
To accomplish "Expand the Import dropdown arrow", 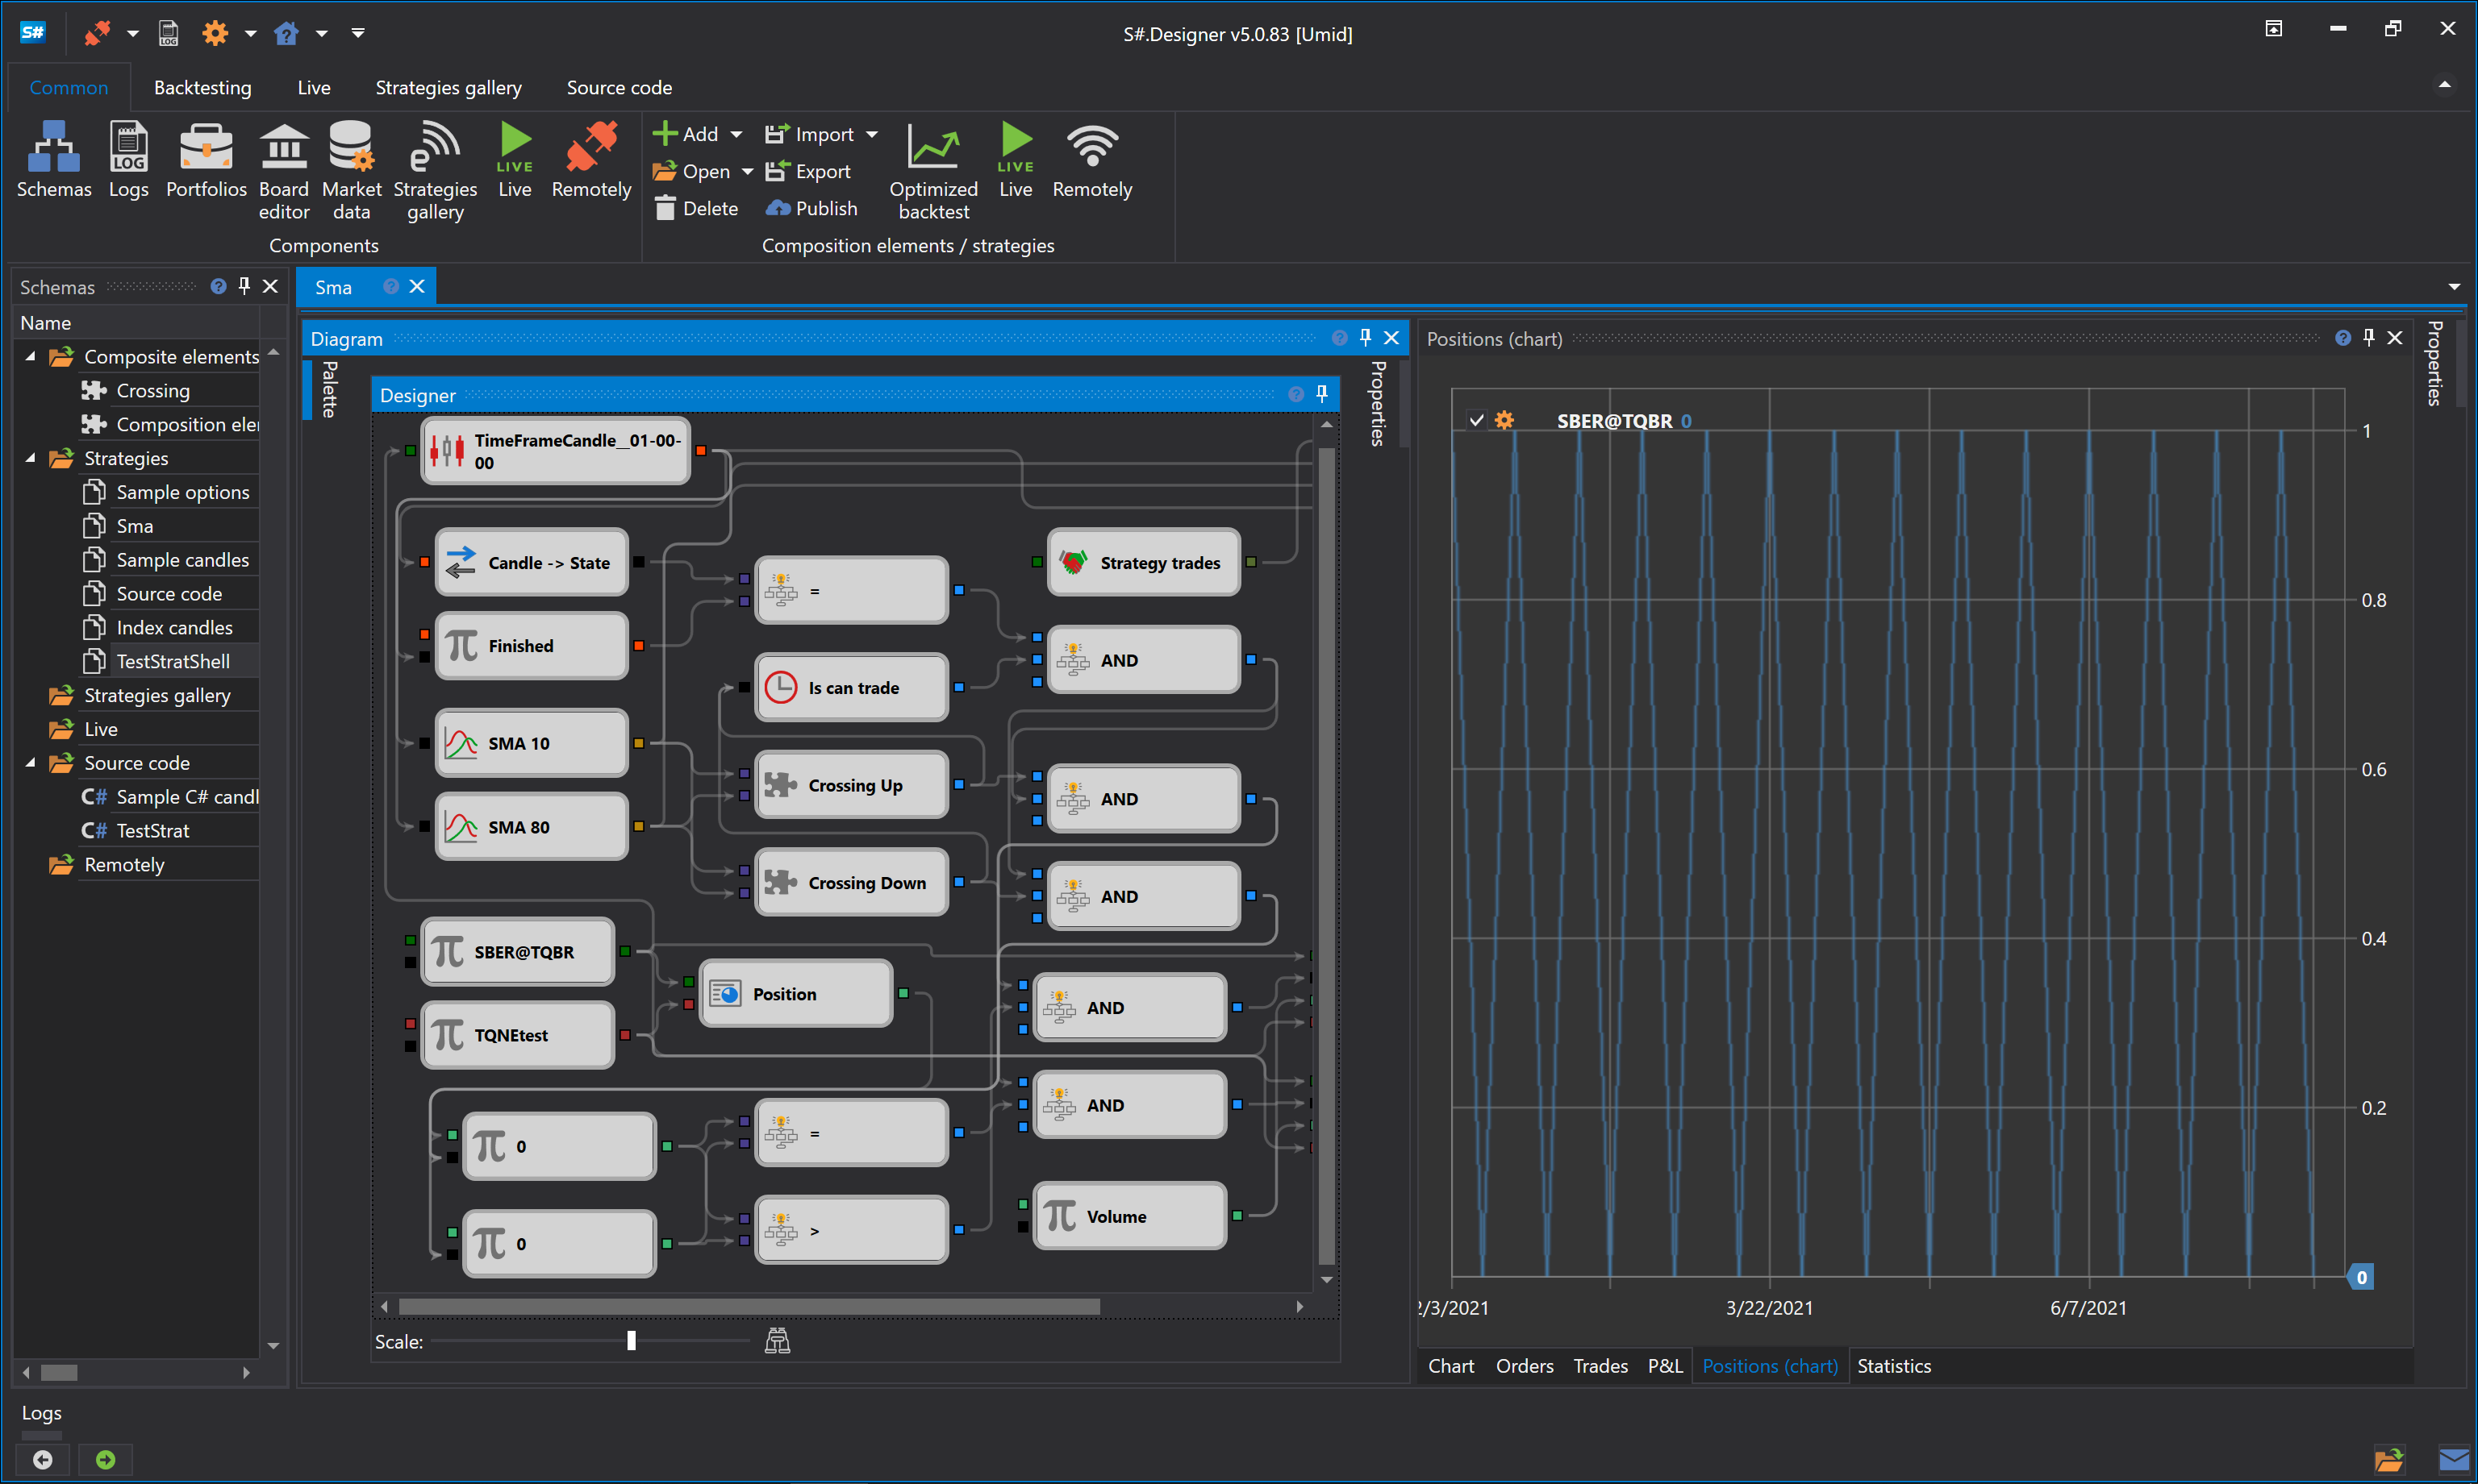I will pyautogui.click(x=871, y=134).
